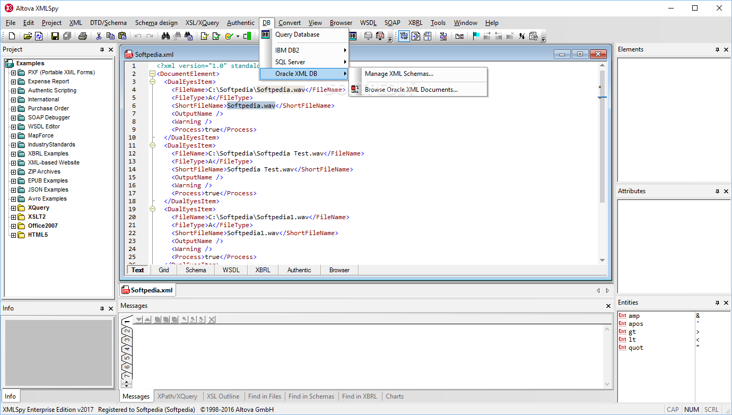The image size is (732, 415).
Task: Expand the XQuery project folder
Action: tap(13, 208)
